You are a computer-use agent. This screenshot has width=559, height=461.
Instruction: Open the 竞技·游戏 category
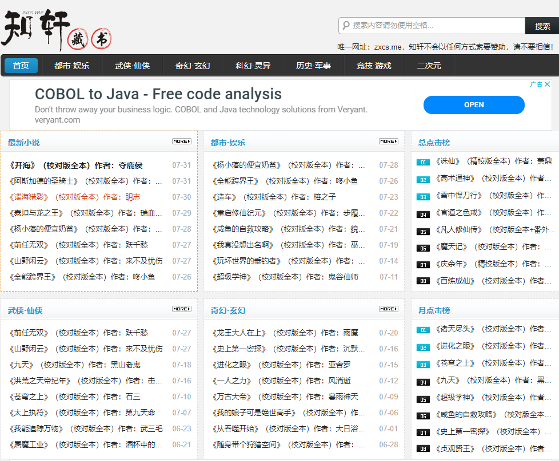click(x=374, y=65)
